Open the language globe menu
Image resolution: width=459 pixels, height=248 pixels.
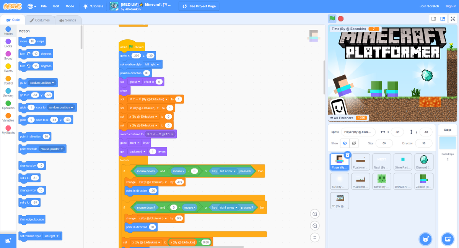click(x=32, y=6)
